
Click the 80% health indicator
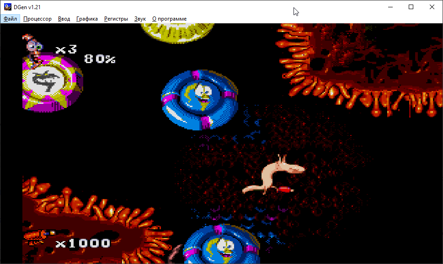(100, 59)
